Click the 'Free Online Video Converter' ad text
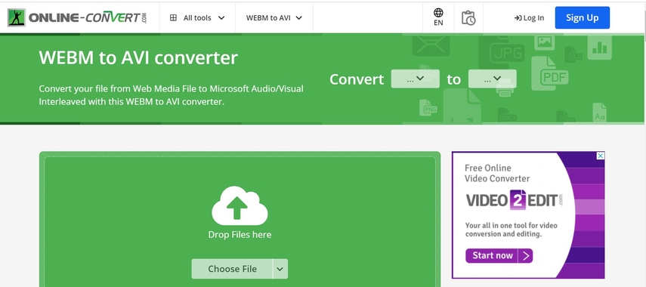Viewport: 646px width, 287px height. coord(497,174)
